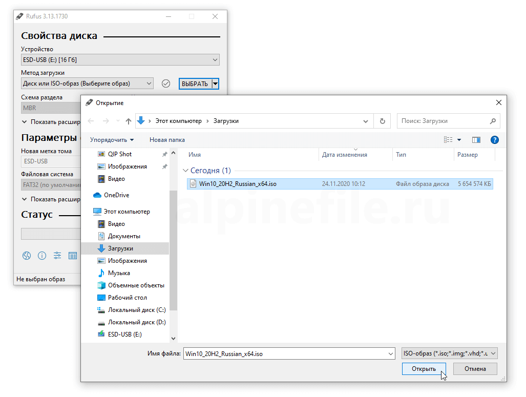
Task: Click the Этот компьютер monitor icon in sidebar
Action: [97, 212]
